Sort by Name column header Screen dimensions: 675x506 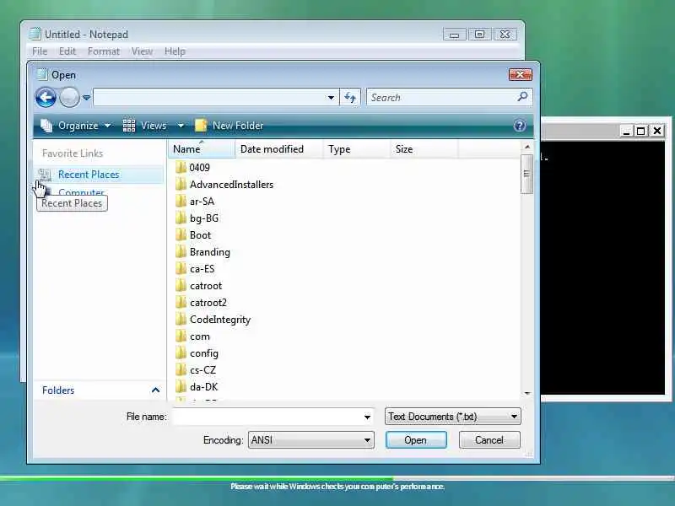pos(201,149)
